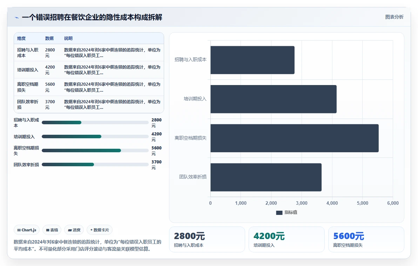
Task: Click the 6,000 x-axis tick label
Action: click(x=393, y=203)
